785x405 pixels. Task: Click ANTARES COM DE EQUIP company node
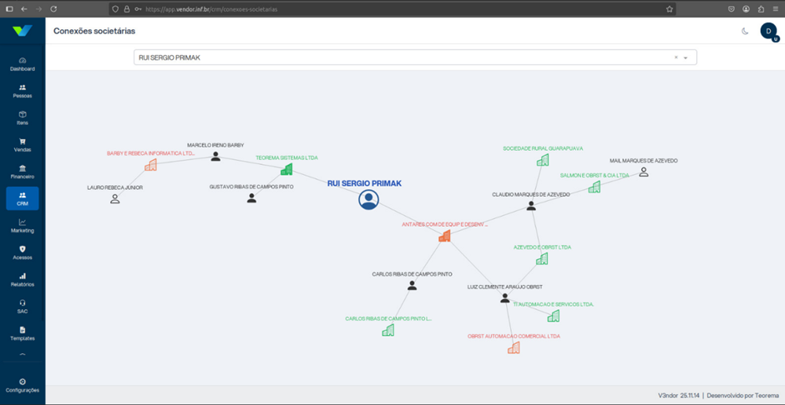(x=444, y=236)
